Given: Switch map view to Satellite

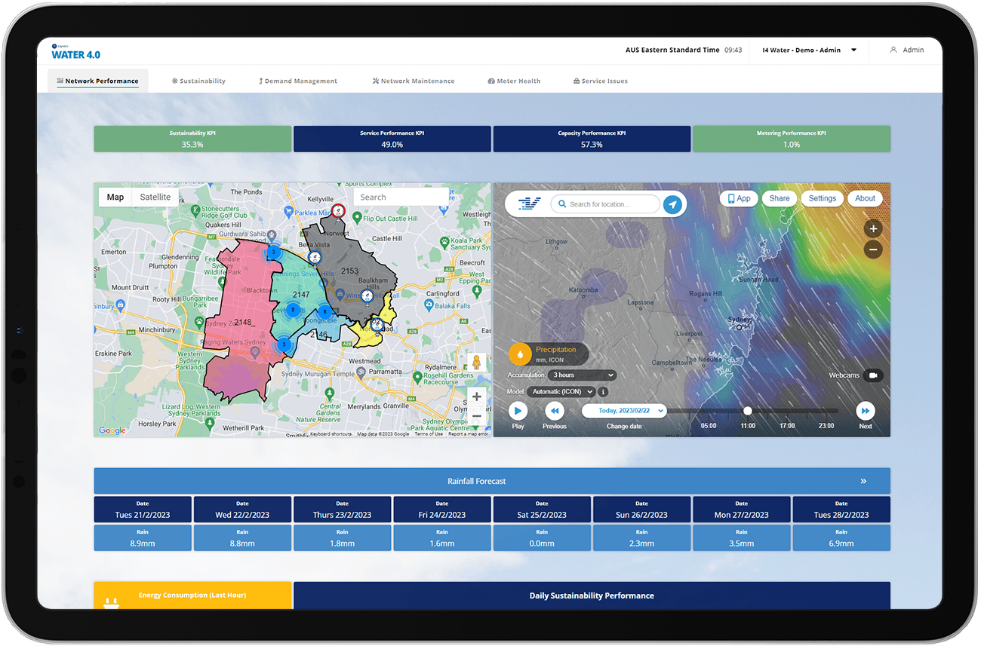Looking at the screenshot, I should [x=155, y=197].
